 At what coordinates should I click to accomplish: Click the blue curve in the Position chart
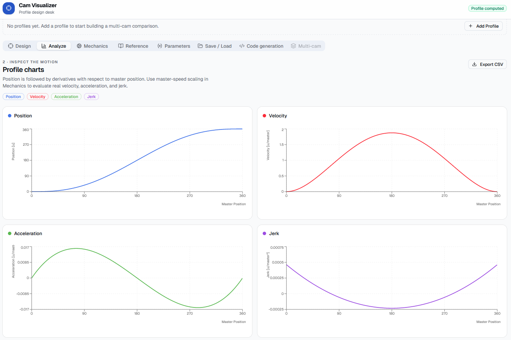pyautogui.click(x=137, y=160)
